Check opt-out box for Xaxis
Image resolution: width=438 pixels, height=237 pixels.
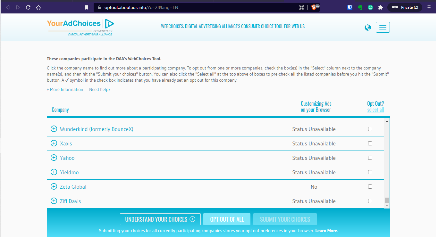coord(370,143)
